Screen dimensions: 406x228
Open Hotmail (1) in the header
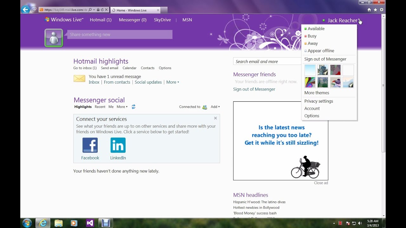pos(101,20)
